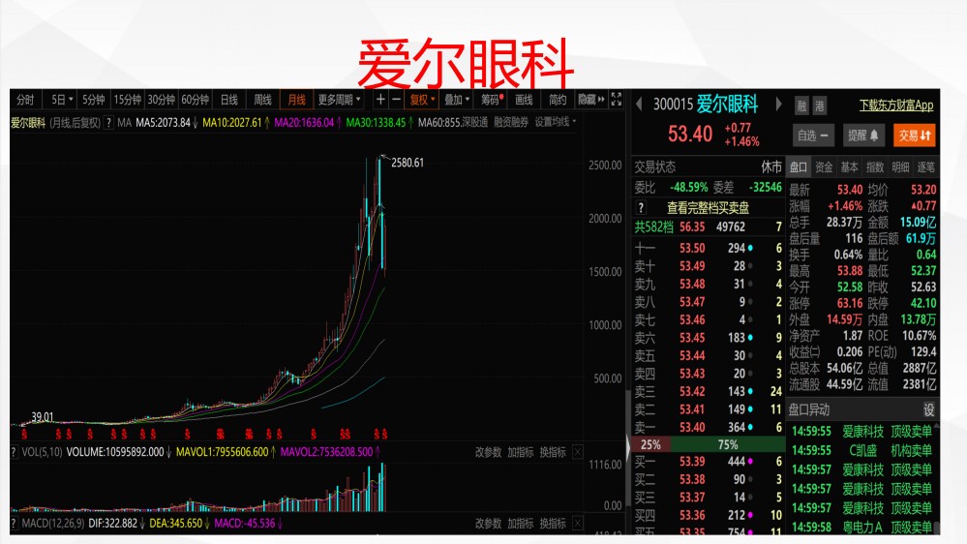Set price alert with 提醒 bell
967x544 pixels.
point(862,136)
